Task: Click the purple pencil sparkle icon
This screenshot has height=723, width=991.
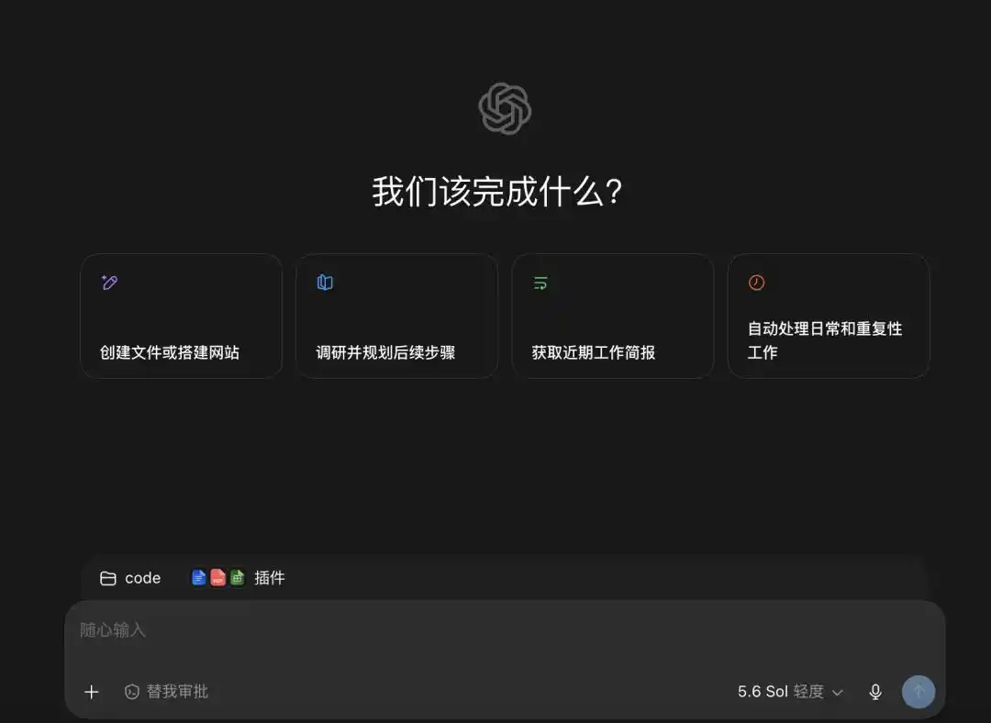Action: [x=109, y=283]
